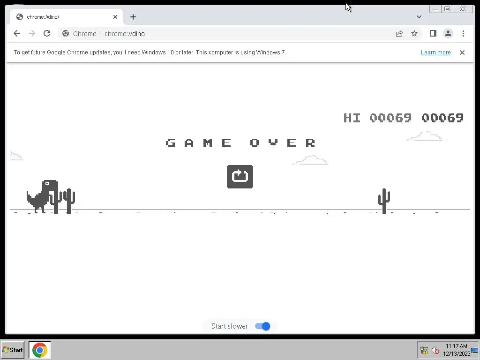The image size is (480, 360).
Task: Restore down the Chrome window
Action: point(447,9)
